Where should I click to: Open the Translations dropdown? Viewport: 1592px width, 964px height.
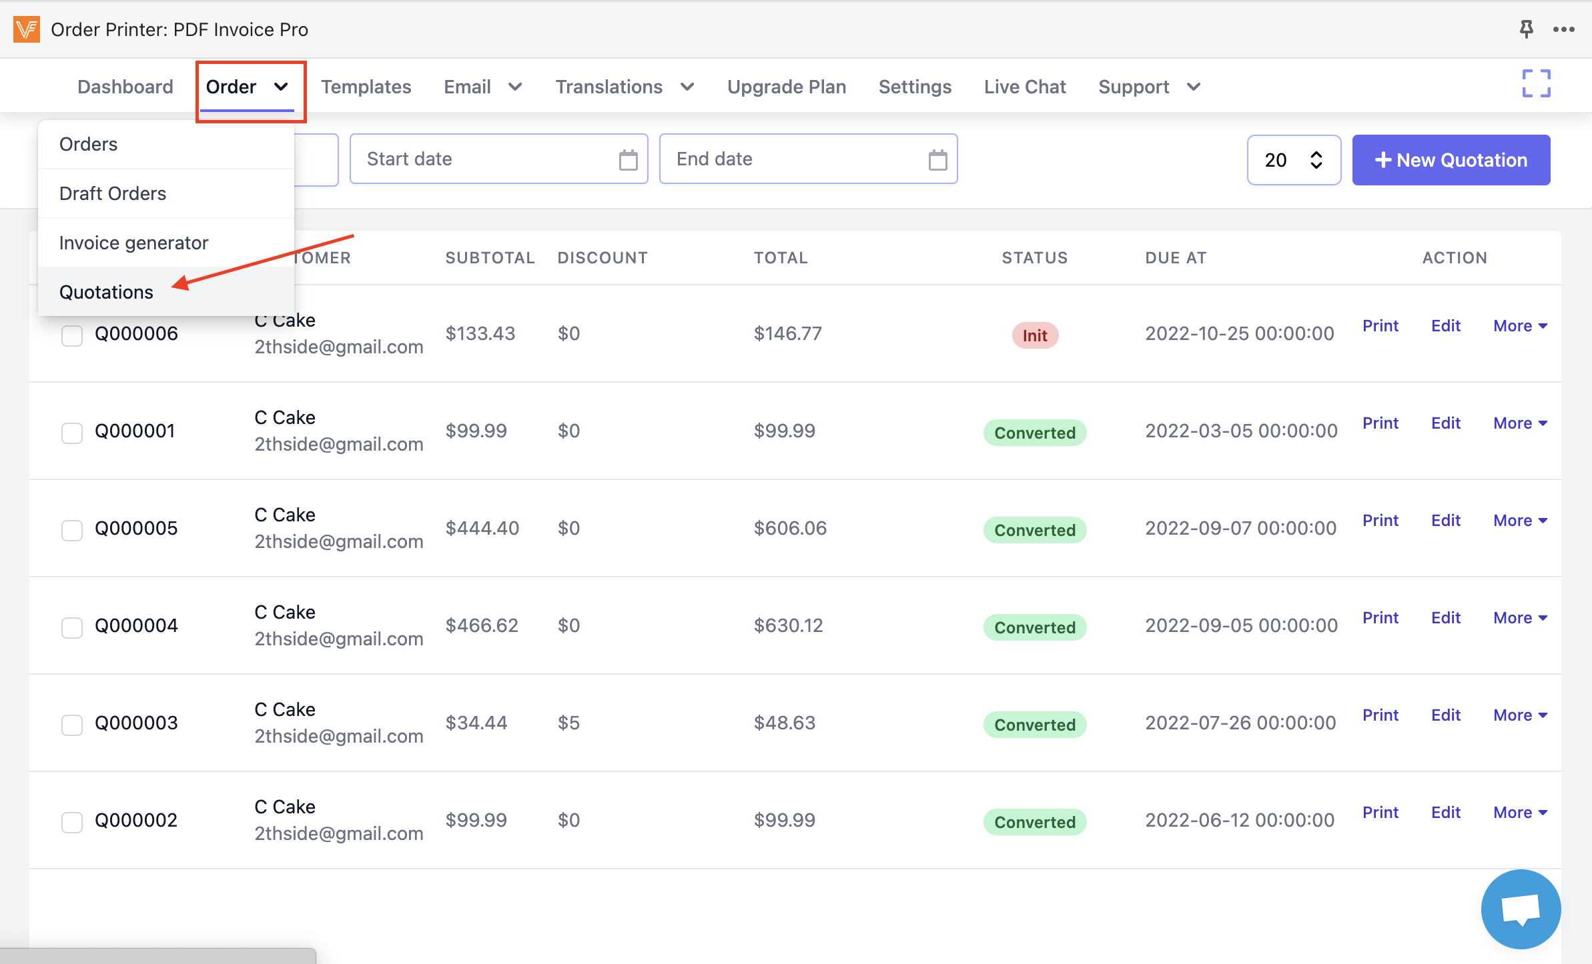pos(625,87)
